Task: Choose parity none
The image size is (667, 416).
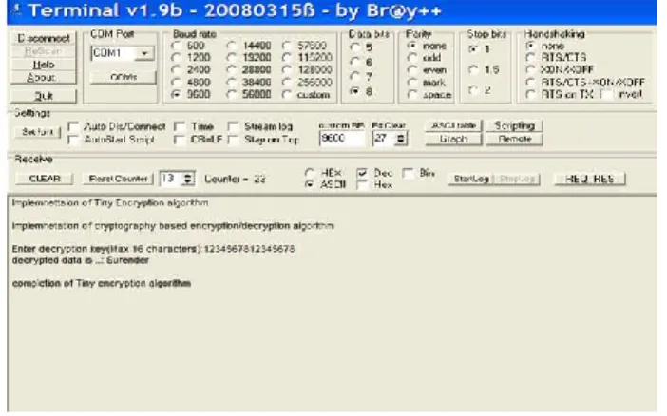Action: (411, 46)
